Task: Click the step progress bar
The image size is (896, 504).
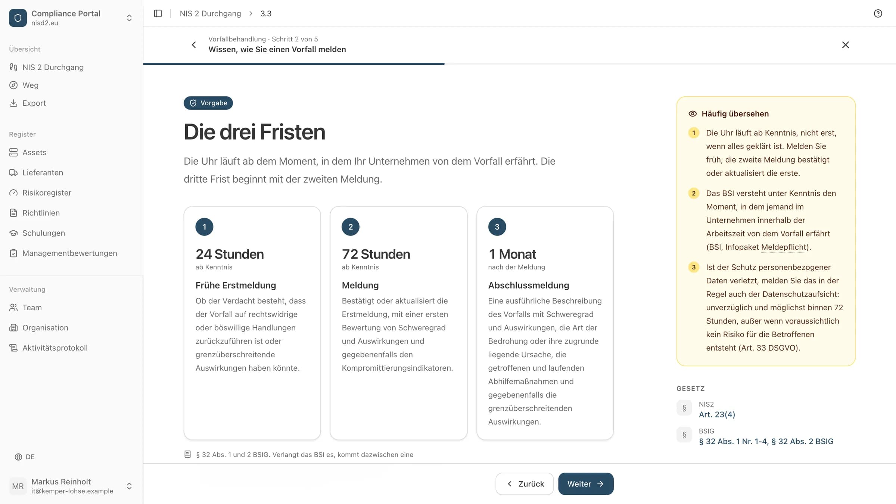Action: [520, 64]
